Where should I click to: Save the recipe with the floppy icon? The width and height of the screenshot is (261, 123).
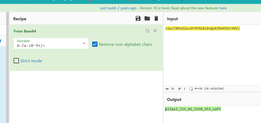(138, 18)
